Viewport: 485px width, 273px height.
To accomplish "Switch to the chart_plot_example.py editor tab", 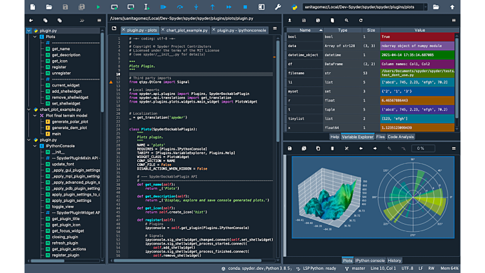I will (x=186, y=30).
